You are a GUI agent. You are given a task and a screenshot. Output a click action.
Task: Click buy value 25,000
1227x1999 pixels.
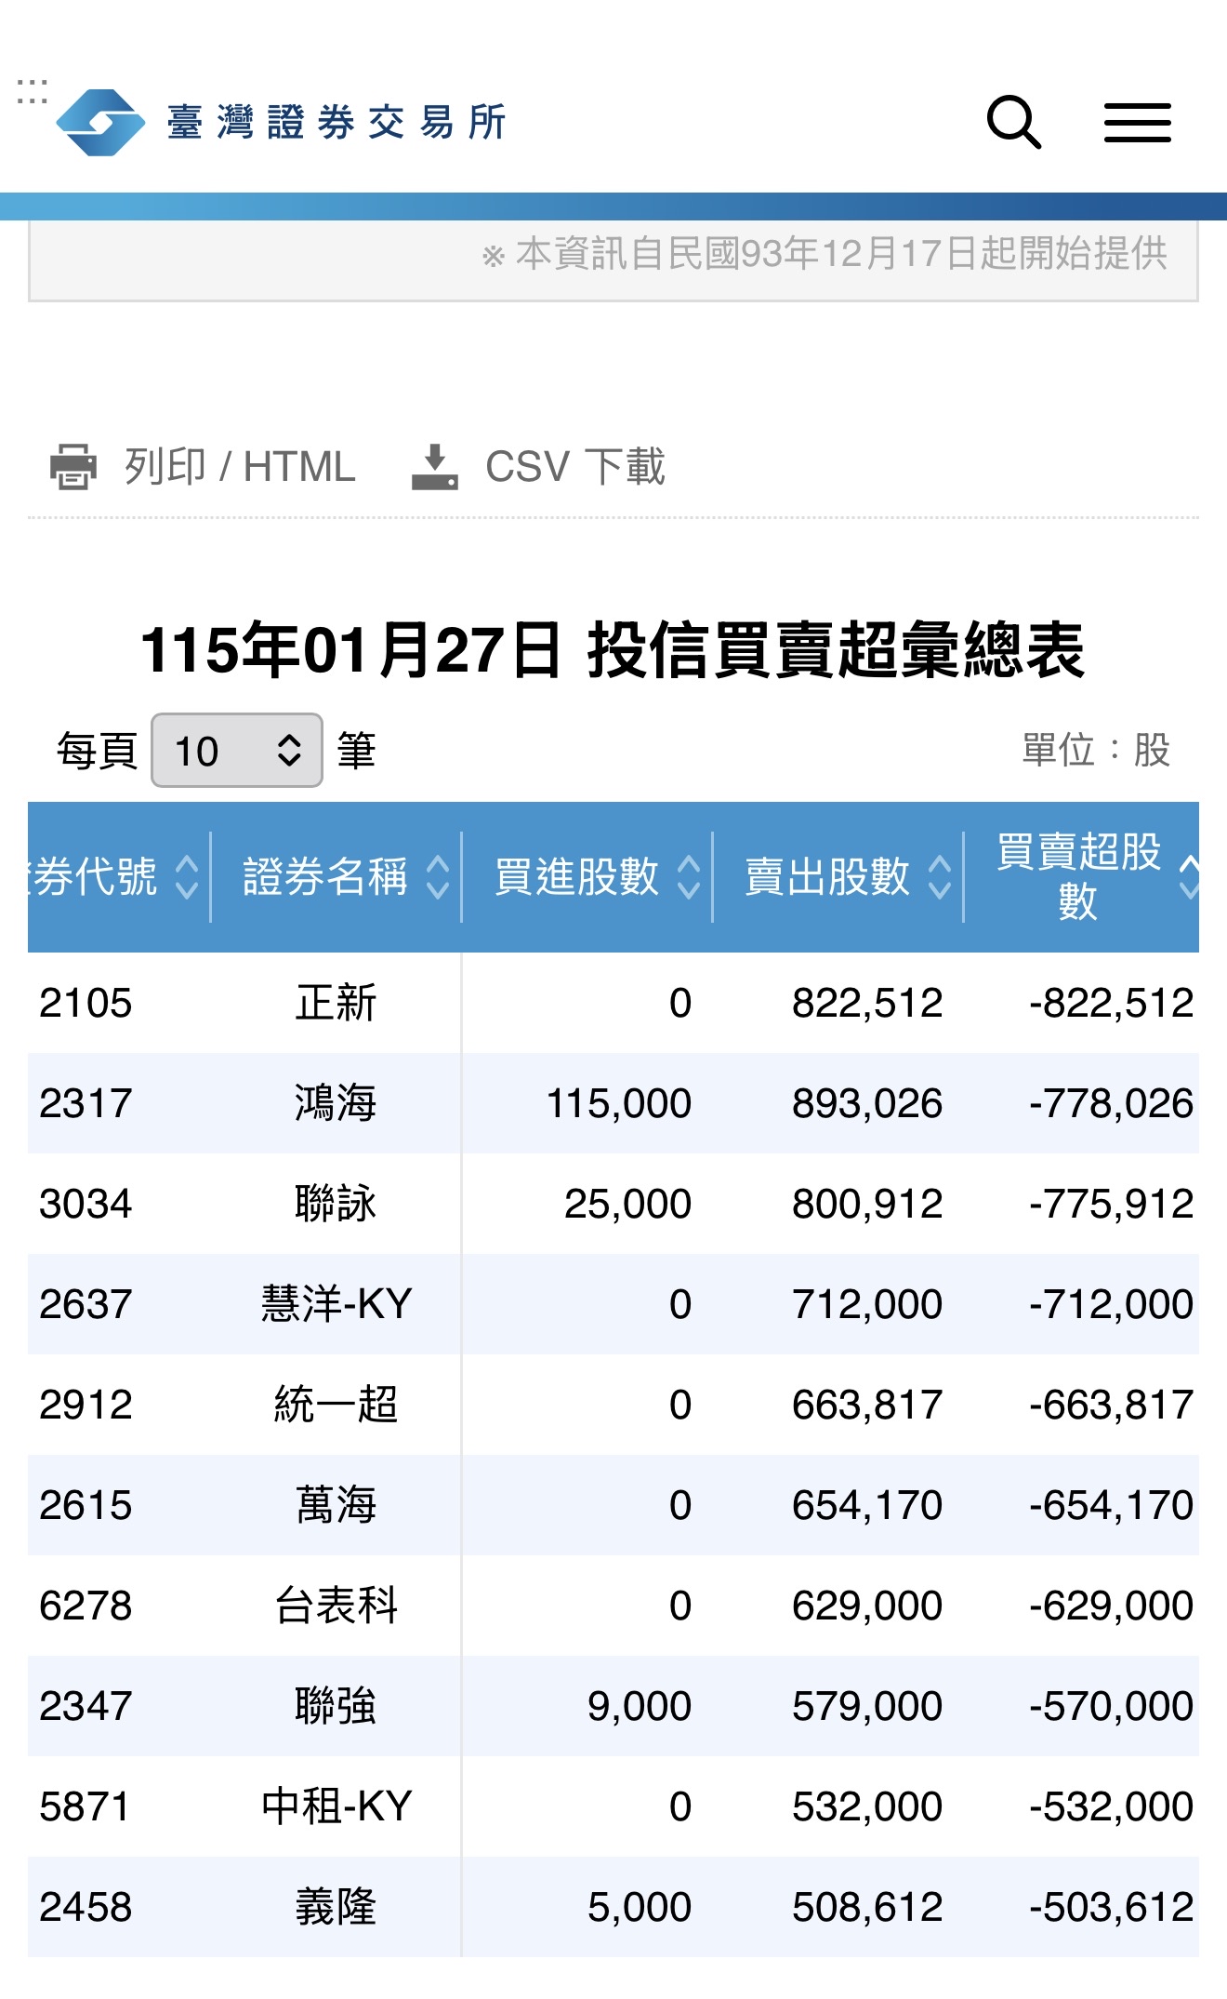(x=628, y=1204)
